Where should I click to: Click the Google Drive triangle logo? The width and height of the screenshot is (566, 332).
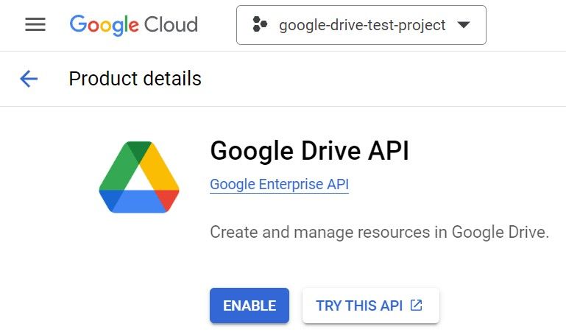point(139,177)
